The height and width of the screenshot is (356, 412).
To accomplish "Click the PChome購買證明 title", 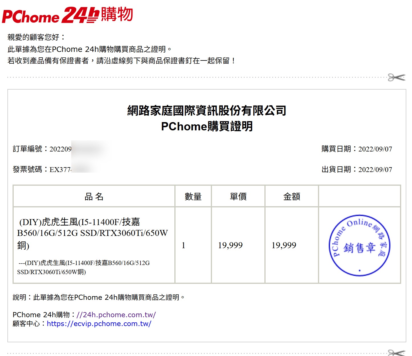I will 207,126.
